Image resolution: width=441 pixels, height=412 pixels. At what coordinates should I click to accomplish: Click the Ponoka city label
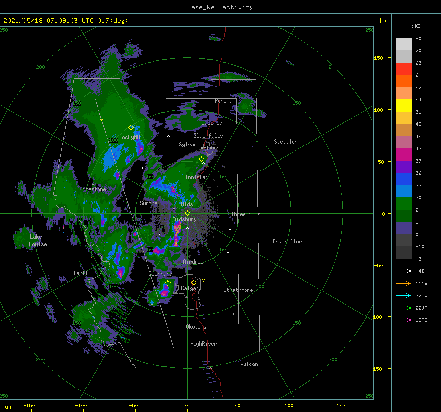(223, 101)
